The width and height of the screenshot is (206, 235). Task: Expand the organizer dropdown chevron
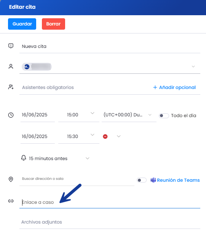click(193, 67)
